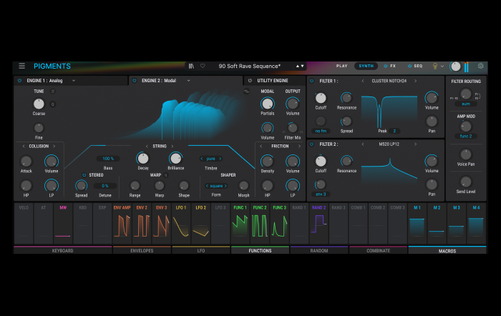Click the Coarse tune knob
This screenshot has width=501, height=316.
39,104
